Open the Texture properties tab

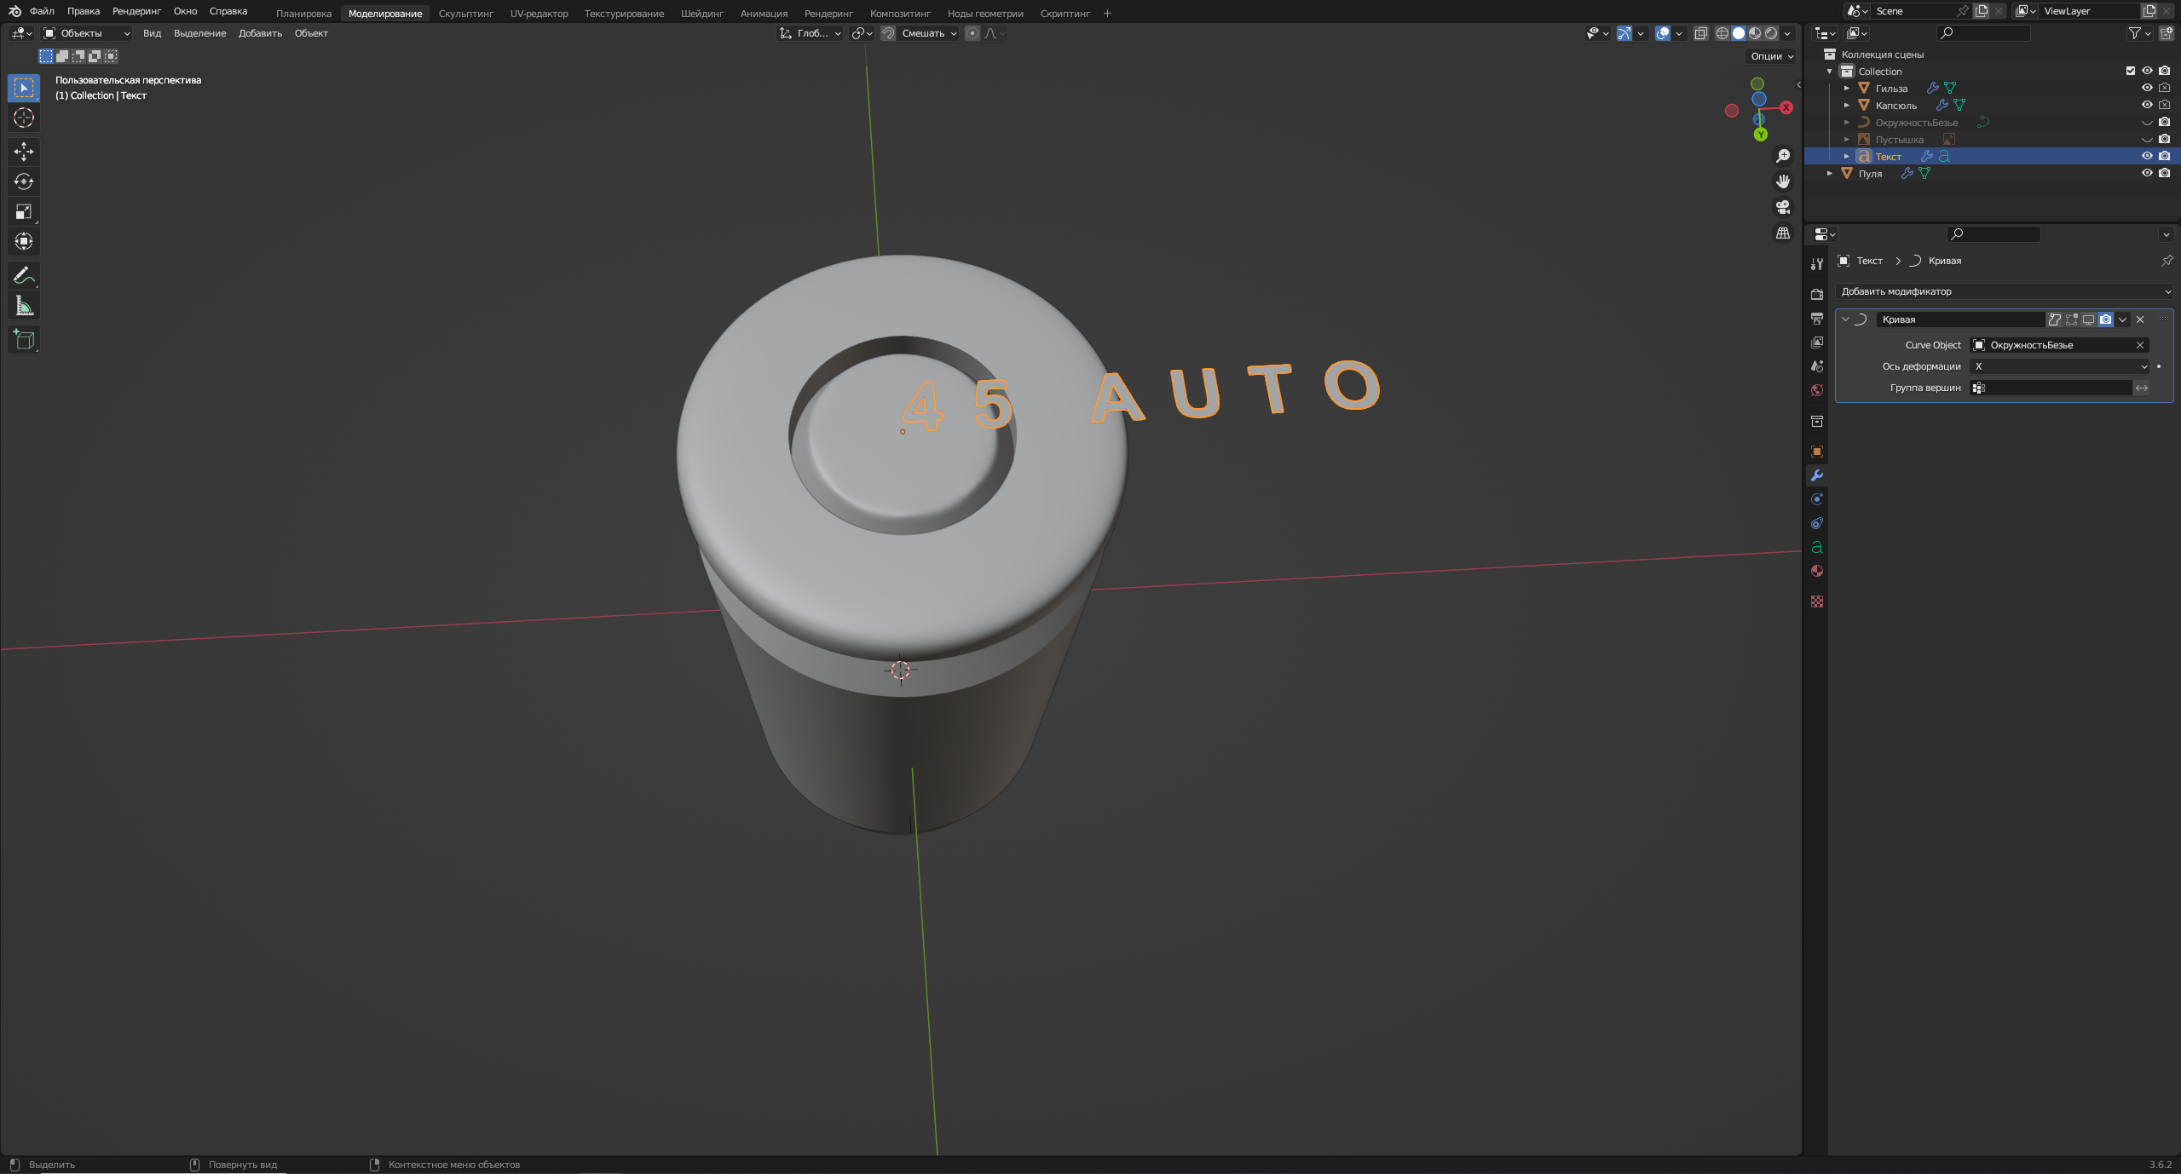(x=1817, y=601)
